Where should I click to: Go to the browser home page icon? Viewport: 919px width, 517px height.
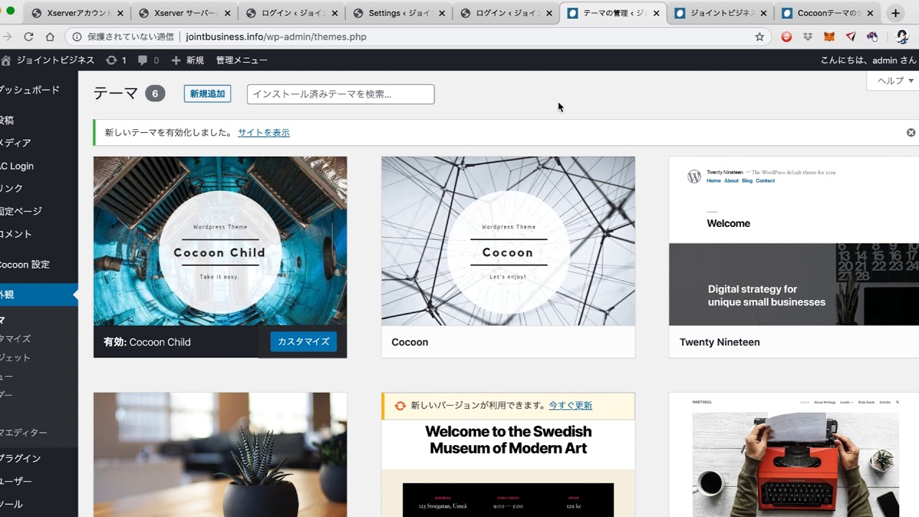pyautogui.click(x=50, y=37)
